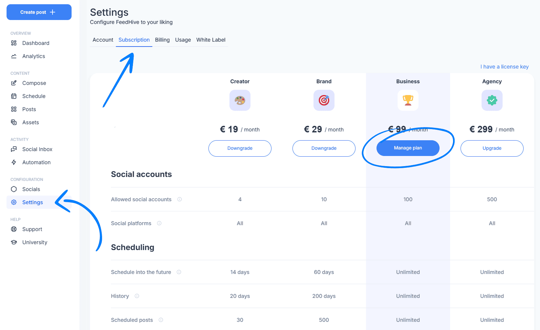Click info icon beside History

[x=137, y=296]
